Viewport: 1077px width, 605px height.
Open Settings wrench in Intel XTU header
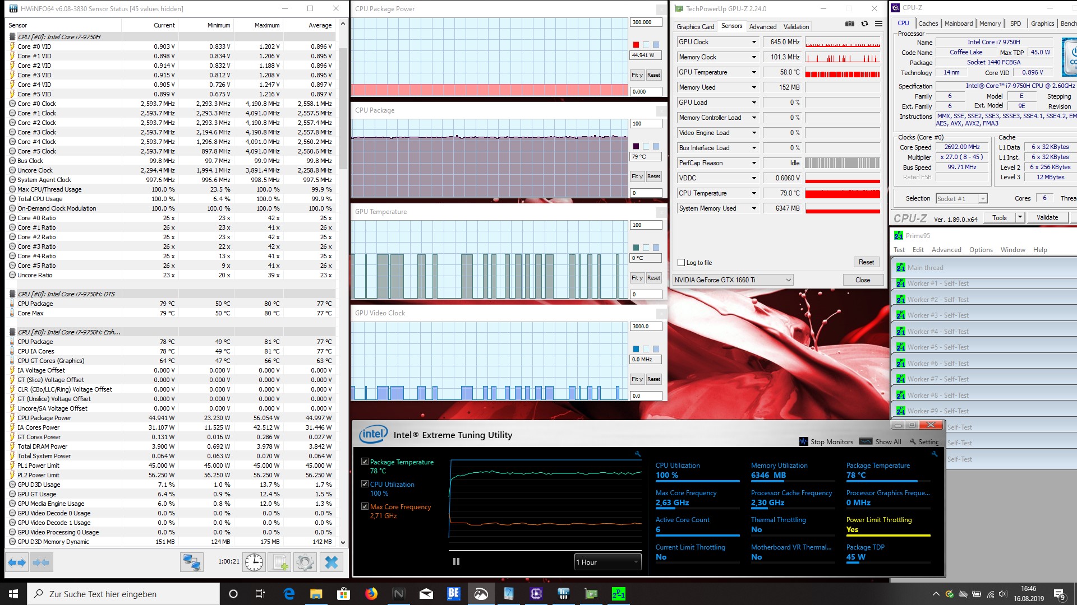pos(924,441)
